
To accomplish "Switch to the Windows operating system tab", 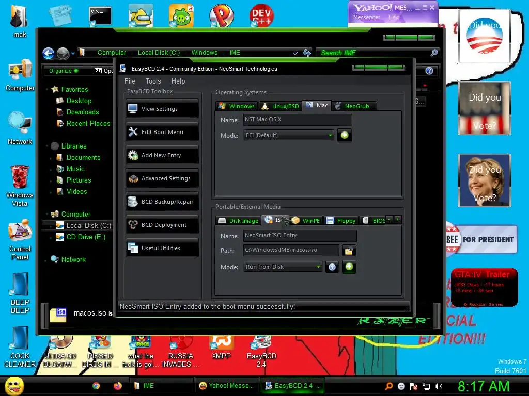I will (237, 106).
